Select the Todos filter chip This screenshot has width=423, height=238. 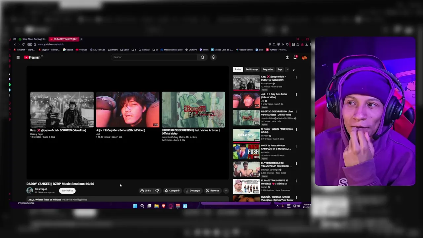pyautogui.click(x=238, y=69)
